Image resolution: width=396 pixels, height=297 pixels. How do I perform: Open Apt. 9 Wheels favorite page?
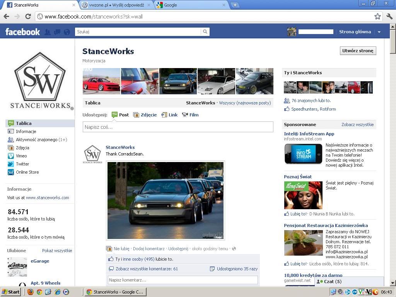click(46, 283)
